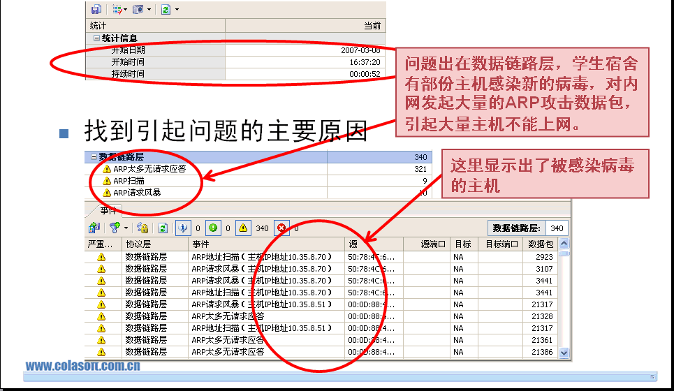Sort by the 目标 column header
The image size is (674, 391).
coord(464,244)
